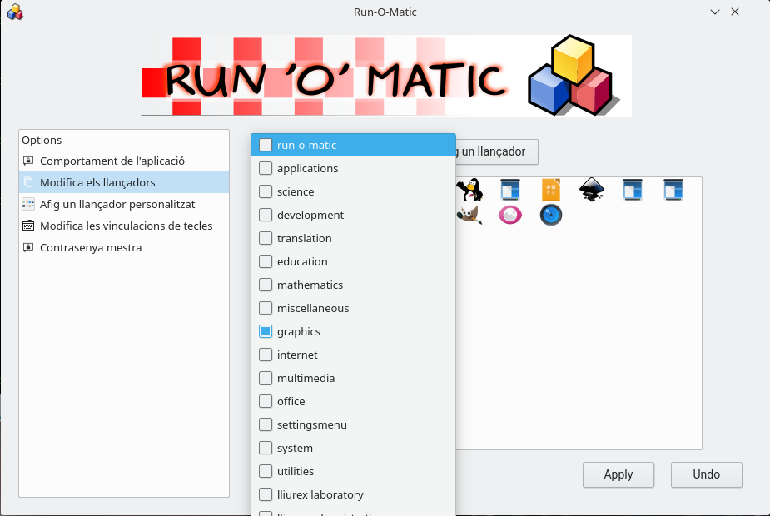Select the LibreOffice Draw orange document launcher

pos(551,190)
